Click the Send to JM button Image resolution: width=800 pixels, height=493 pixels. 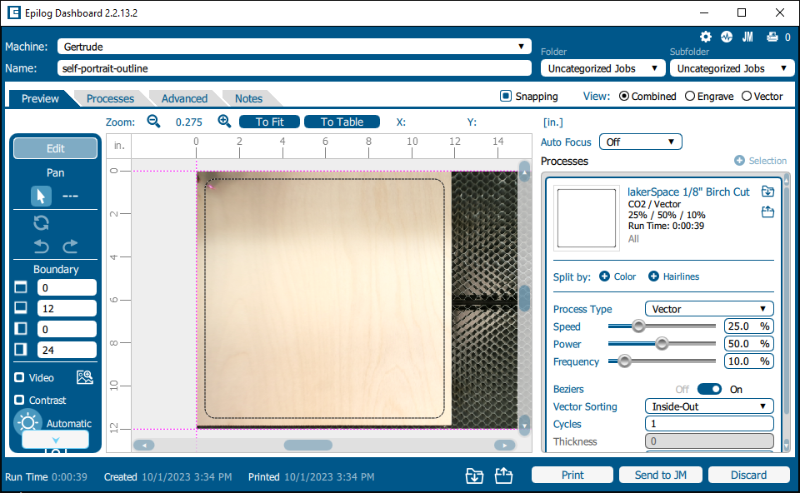(x=660, y=475)
